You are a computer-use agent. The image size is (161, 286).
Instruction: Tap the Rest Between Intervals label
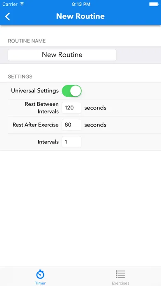[42, 108]
